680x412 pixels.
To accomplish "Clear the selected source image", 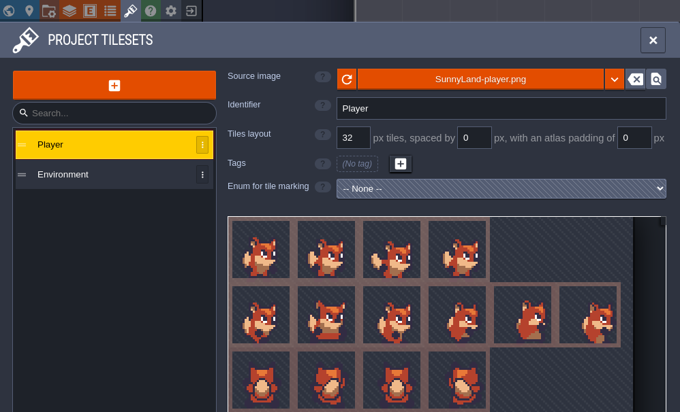I will (635, 79).
